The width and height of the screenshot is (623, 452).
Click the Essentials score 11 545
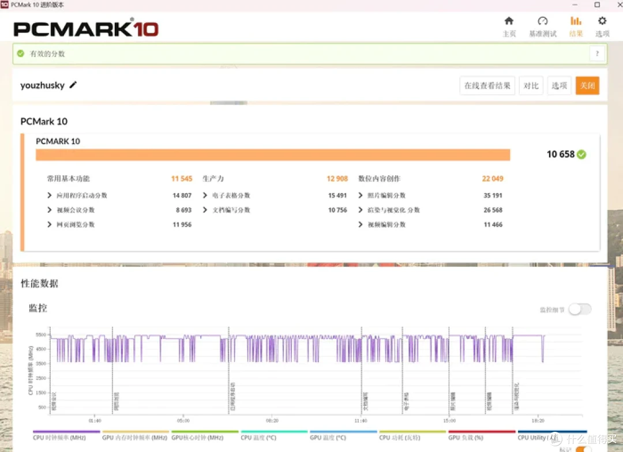[182, 179]
